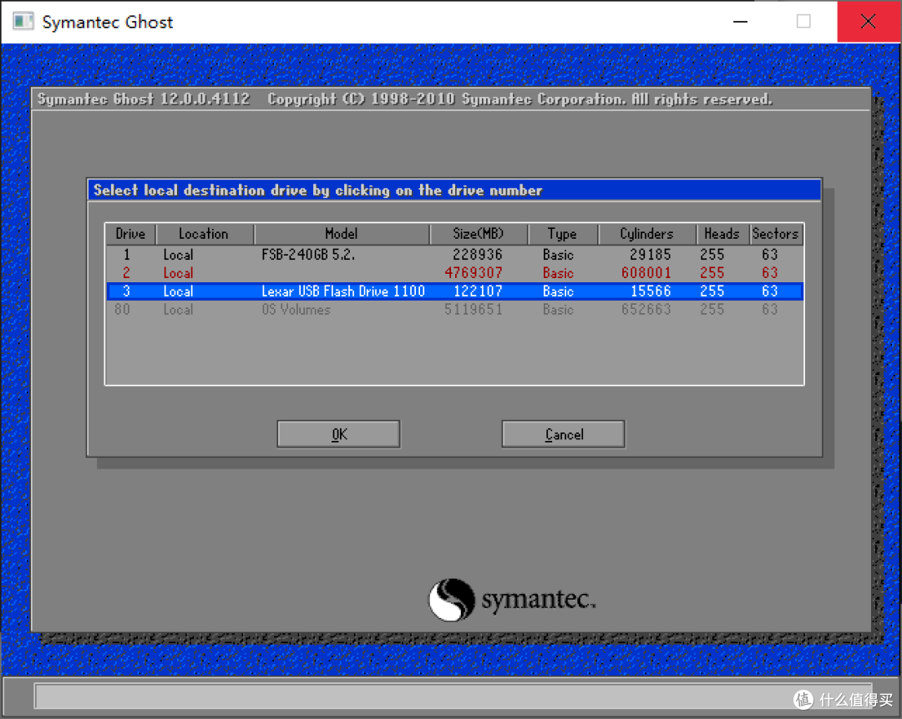This screenshot has height=719, width=902.
Task: Click the Cylinders column header
Action: click(x=646, y=234)
